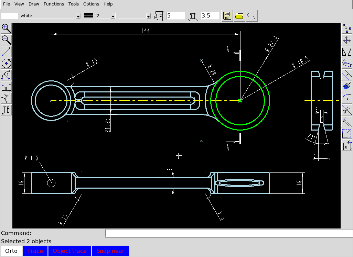Image resolution: width=353 pixels, height=257 pixels.
Task: Select the Zoom Out tool
Action: tap(6, 40)
